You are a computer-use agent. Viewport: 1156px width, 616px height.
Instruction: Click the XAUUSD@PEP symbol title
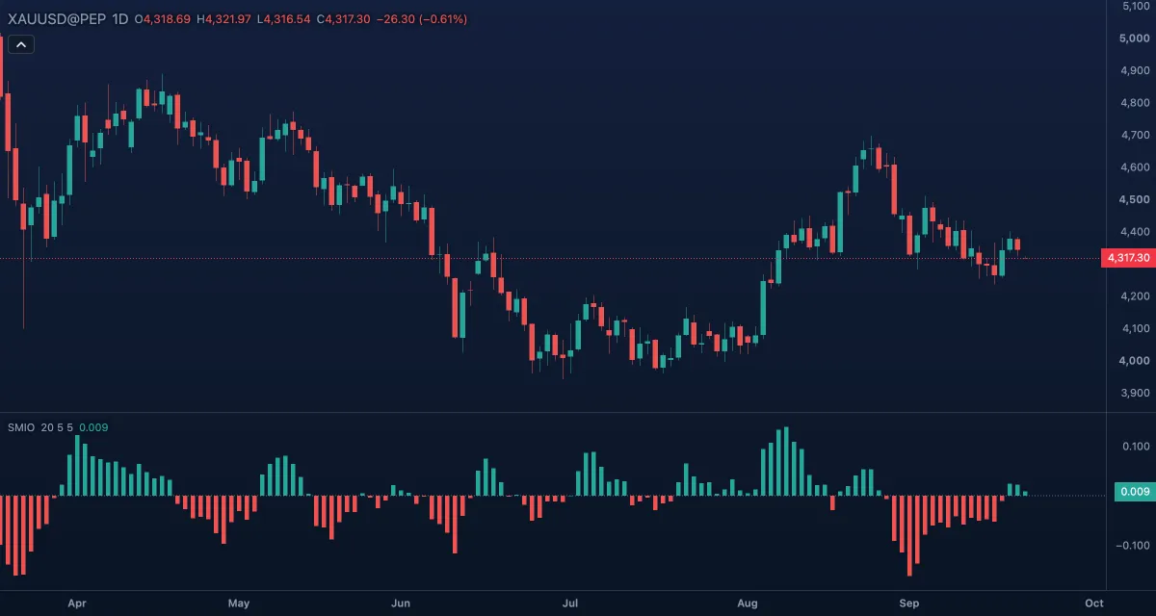pyautogui.click(x=56, y=18)
